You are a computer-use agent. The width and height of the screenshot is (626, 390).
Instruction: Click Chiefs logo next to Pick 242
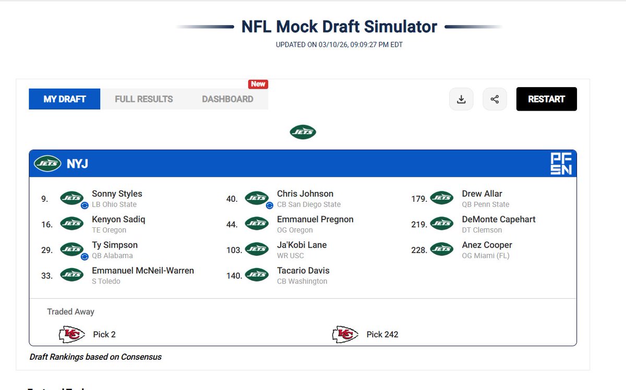[x=345, y=334]
